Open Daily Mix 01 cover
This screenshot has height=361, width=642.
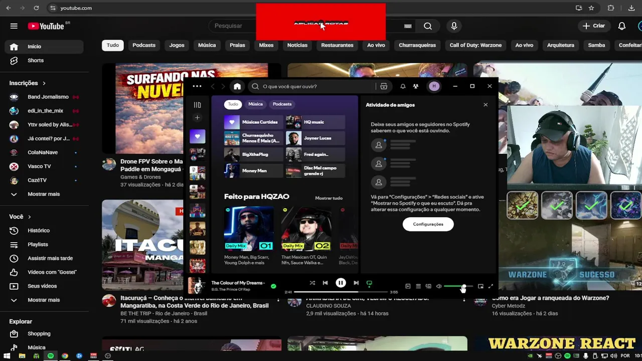pyautogui.click(x=249, y=229)
